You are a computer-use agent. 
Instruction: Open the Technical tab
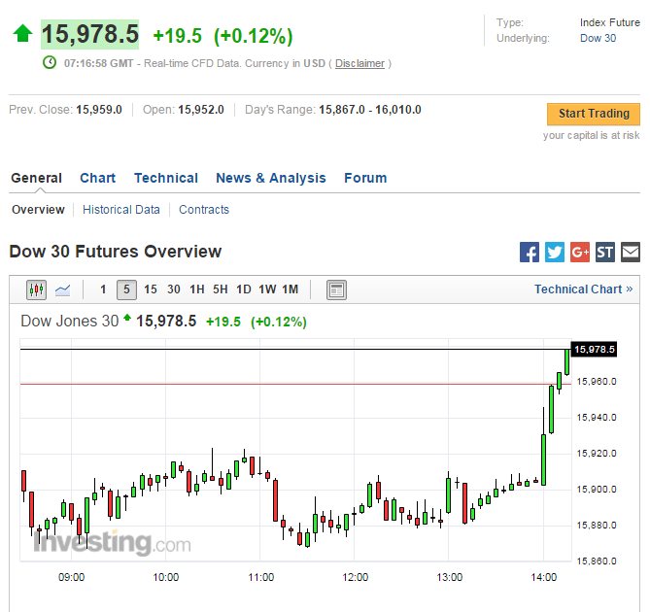coord(166,178)
